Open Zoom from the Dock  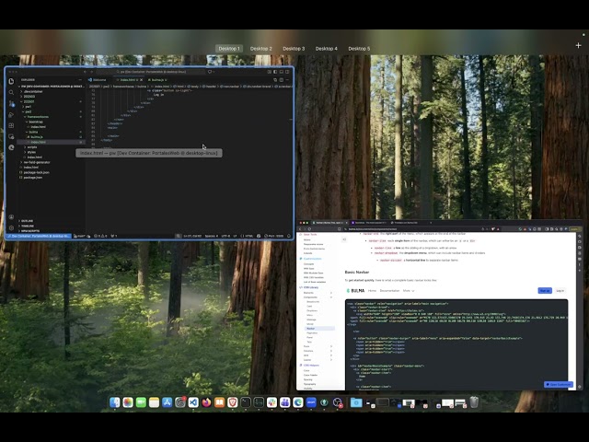pos(311,402)
